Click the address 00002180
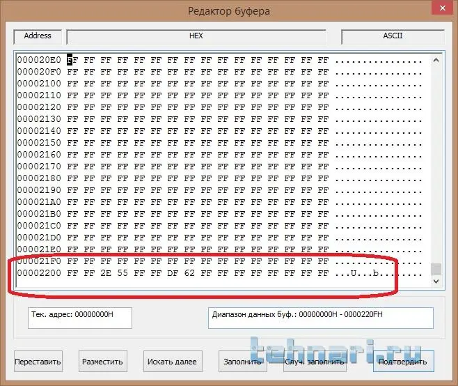Screen dimensions: 458x386 point(39,178)
